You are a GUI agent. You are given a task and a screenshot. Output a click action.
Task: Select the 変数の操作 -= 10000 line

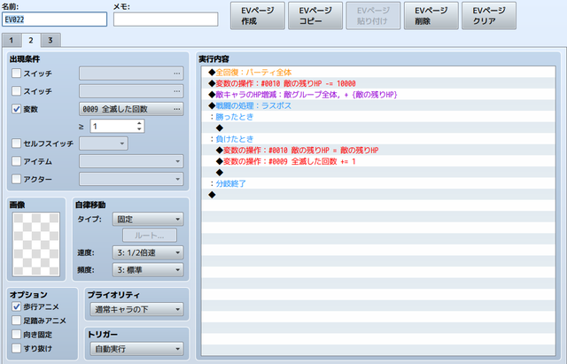(378, 83)
